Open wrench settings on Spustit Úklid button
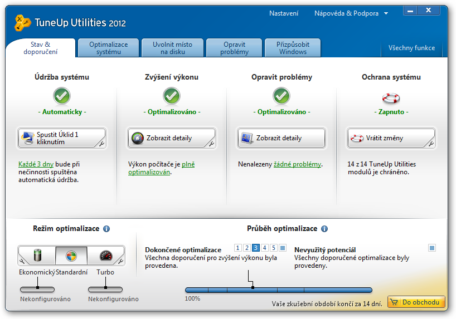 [102, 144]
